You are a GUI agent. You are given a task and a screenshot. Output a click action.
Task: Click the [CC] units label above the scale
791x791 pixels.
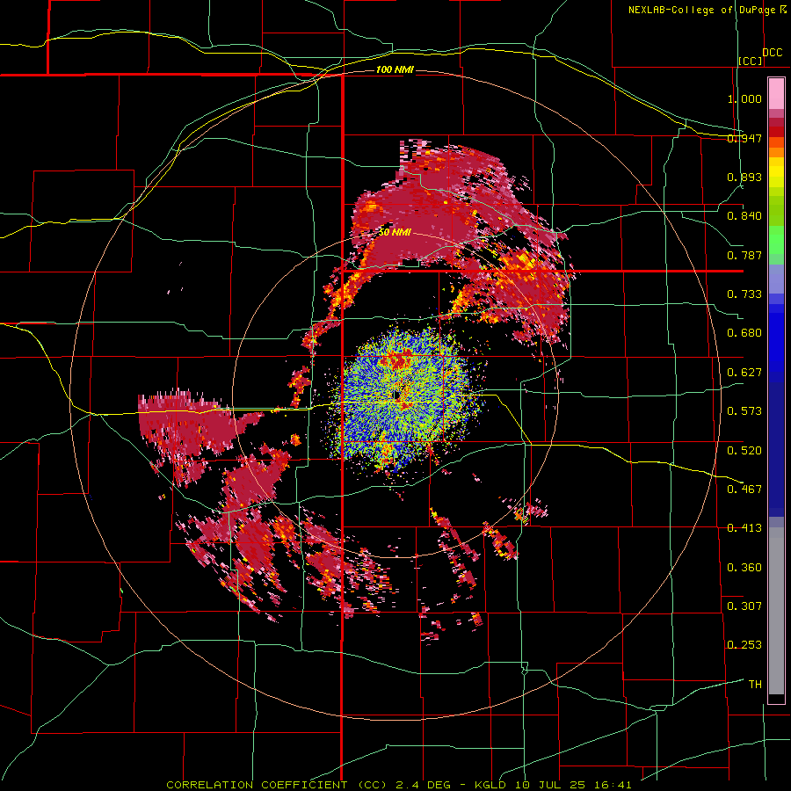(751, 61)
